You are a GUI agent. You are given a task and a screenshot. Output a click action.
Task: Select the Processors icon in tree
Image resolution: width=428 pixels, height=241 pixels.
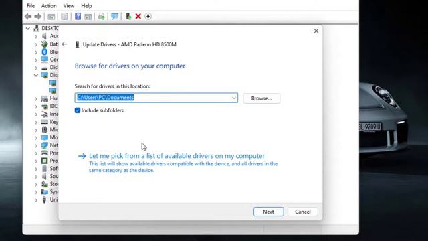coord(44,161)
